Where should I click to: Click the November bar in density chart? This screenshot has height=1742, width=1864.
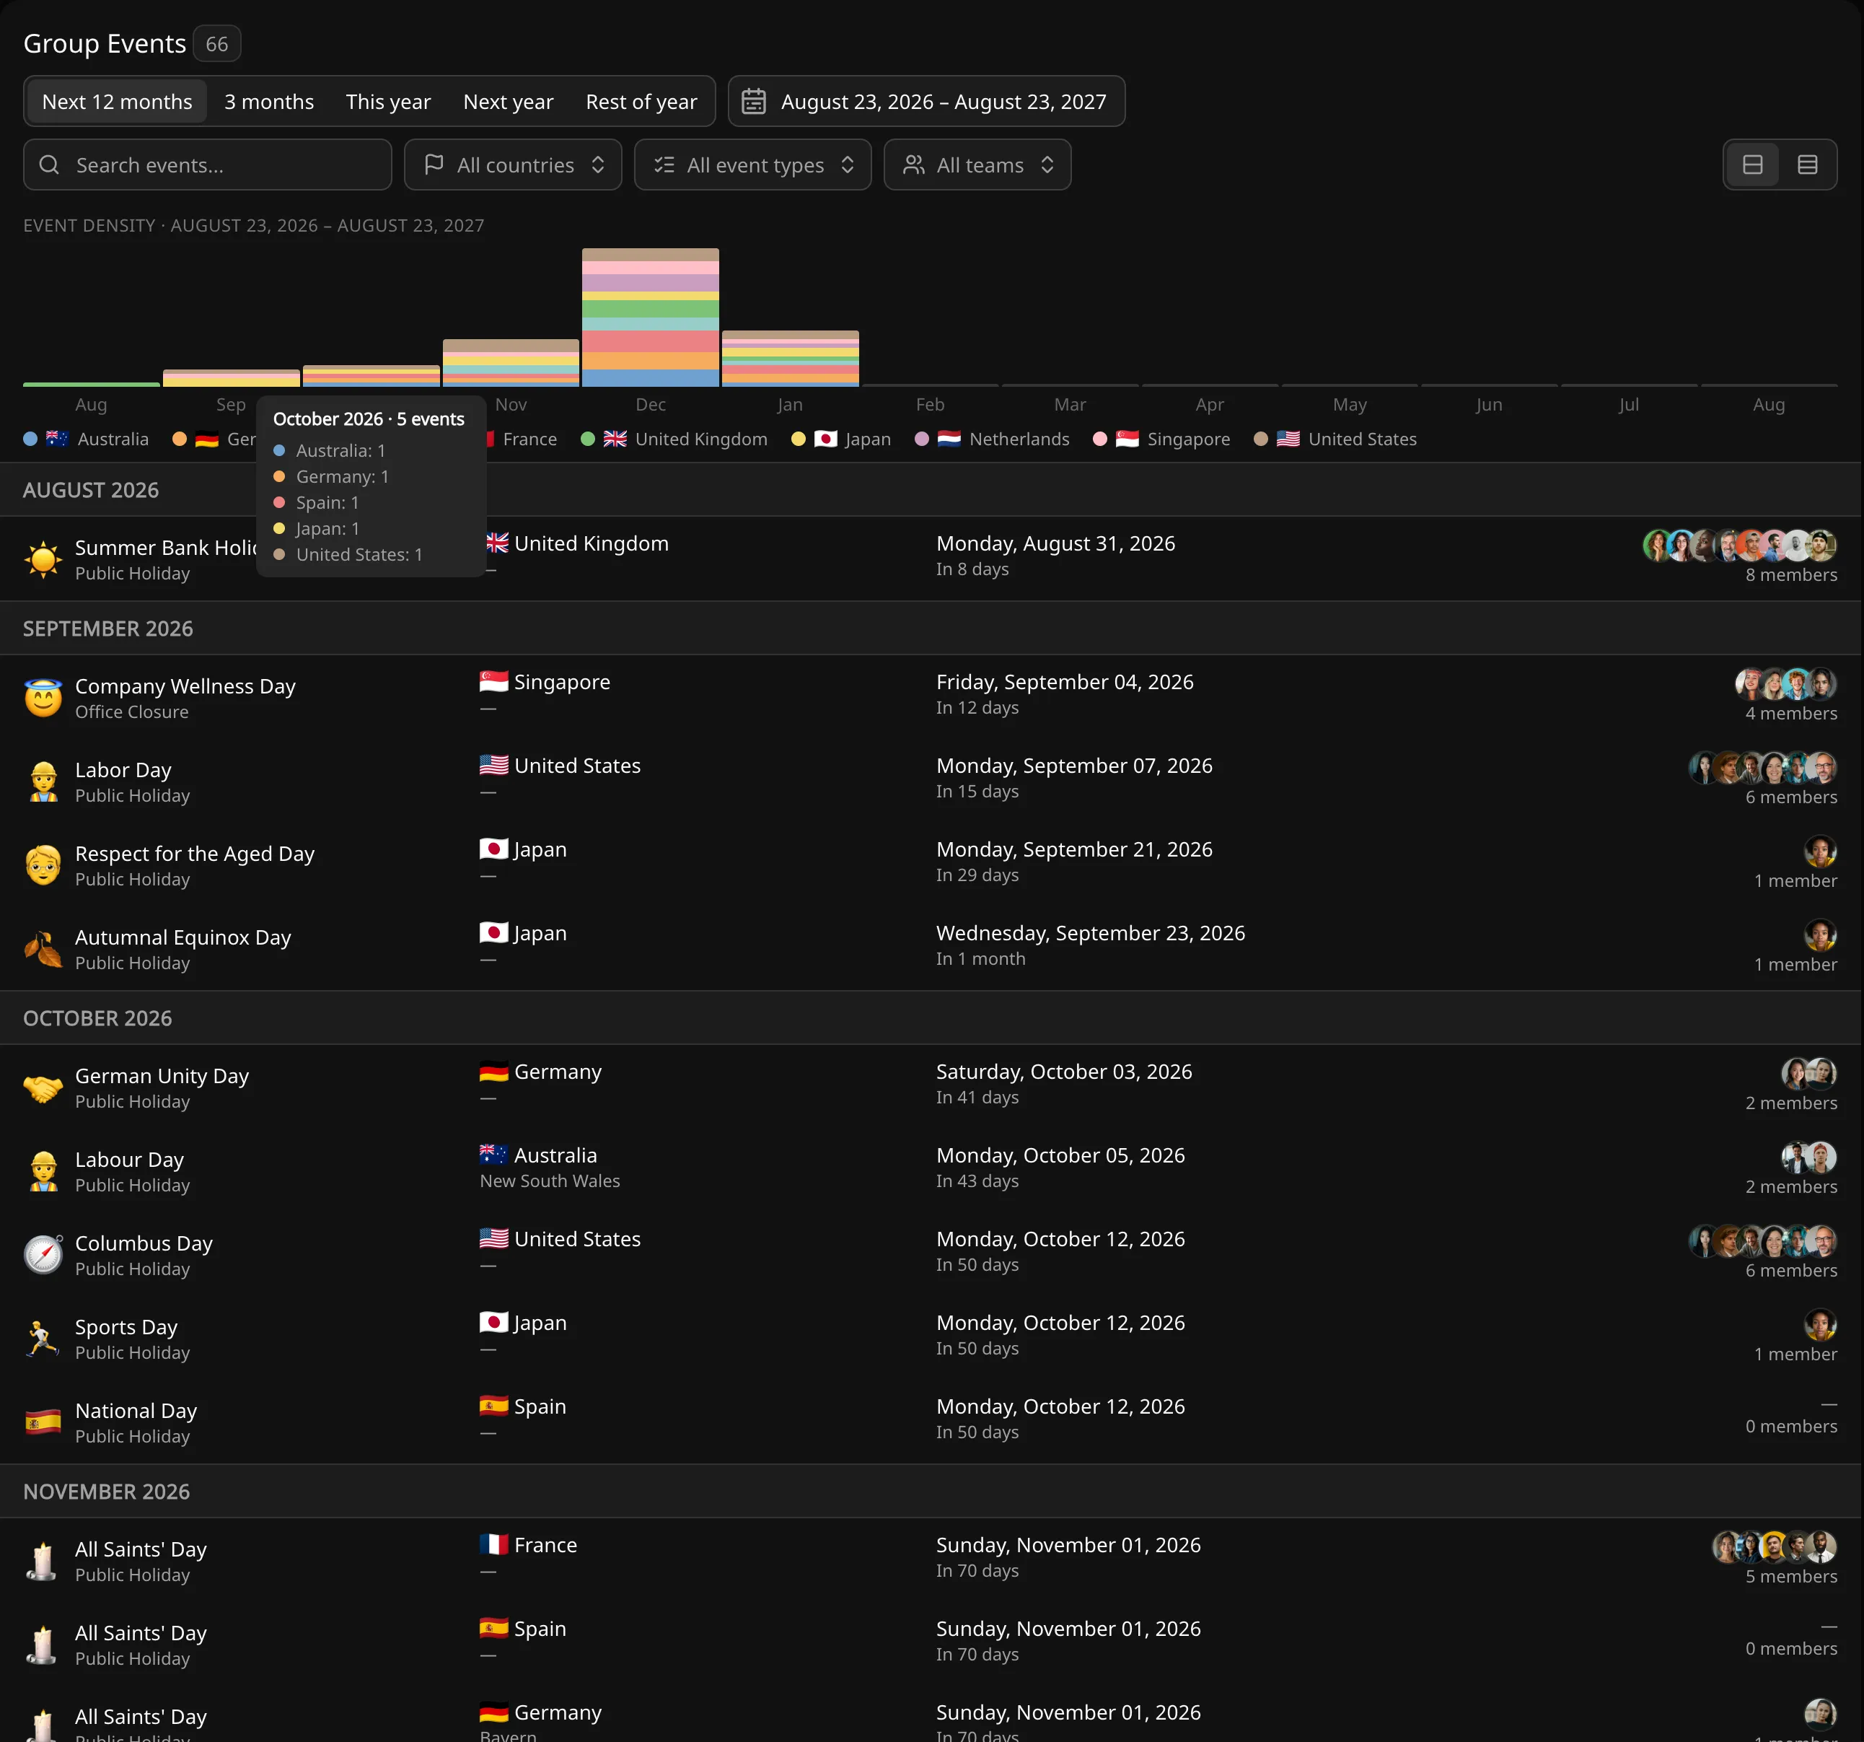[x=511, y=362]
